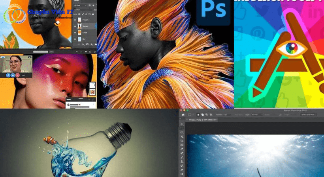Choose Add to selection mode icon

202,115
